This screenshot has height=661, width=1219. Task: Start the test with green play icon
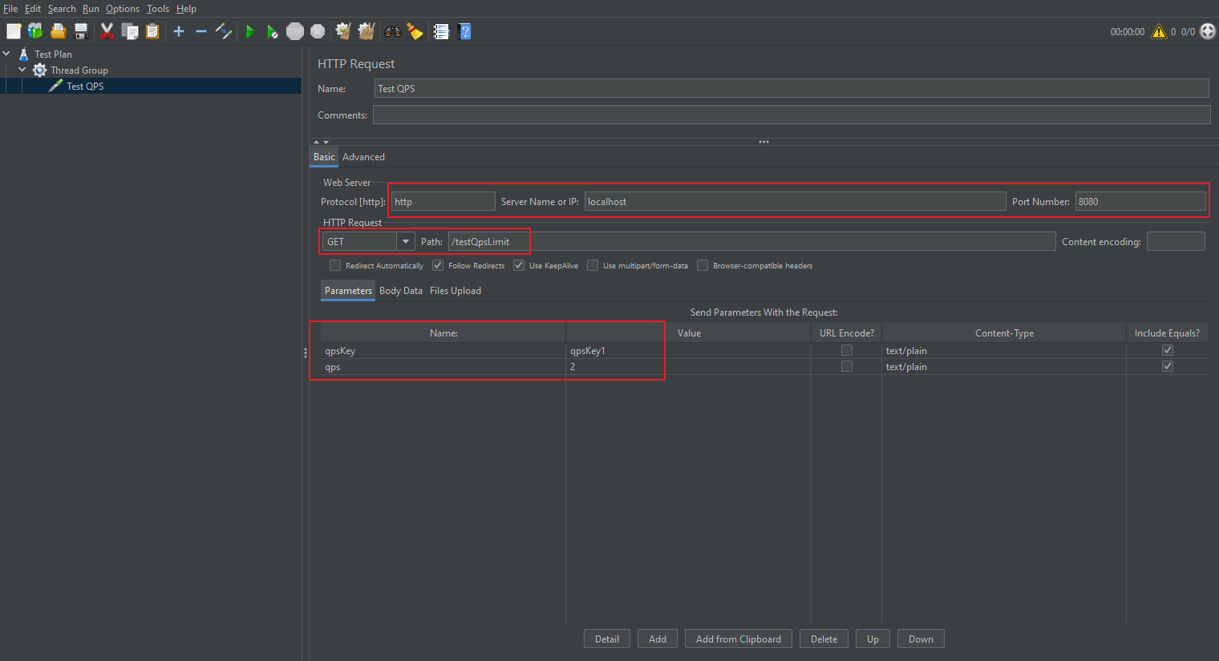pyautogui.click(x=250, y=31)
